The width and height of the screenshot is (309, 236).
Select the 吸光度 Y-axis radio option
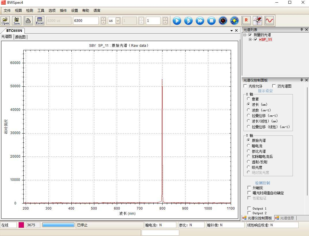point(249,167)
